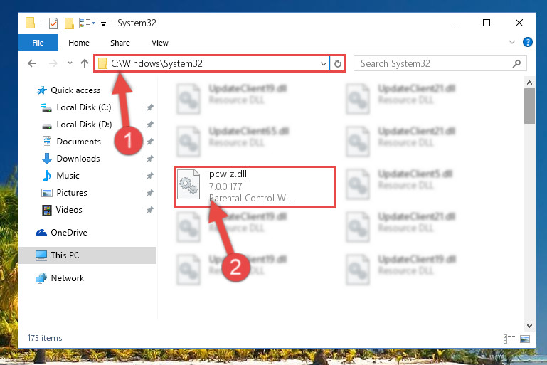Open Local Disk (D:) in sidebar

(x=84, y=125)
